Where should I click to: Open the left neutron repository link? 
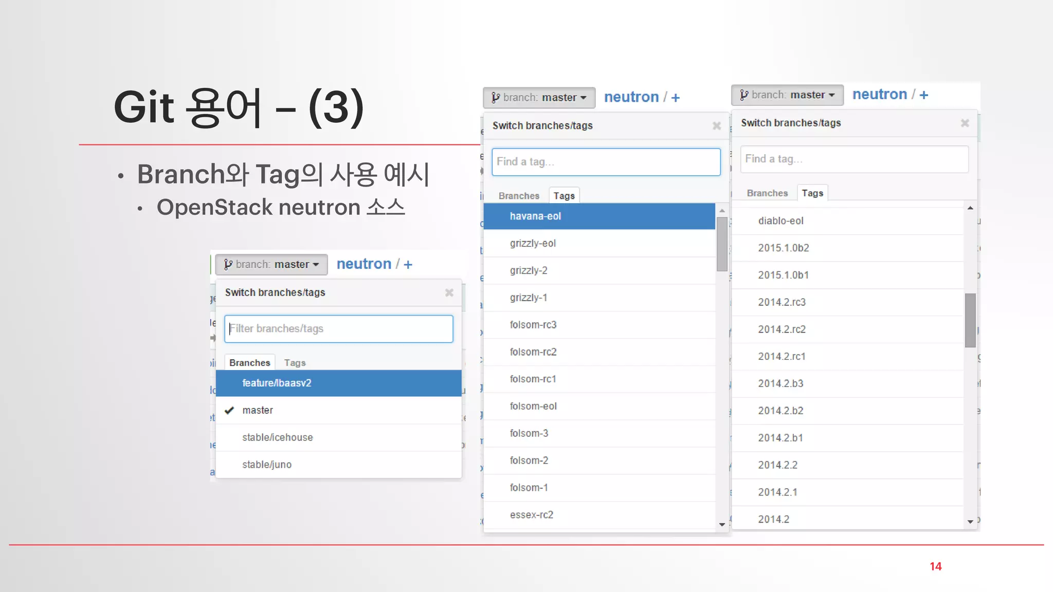pos(364,264)
